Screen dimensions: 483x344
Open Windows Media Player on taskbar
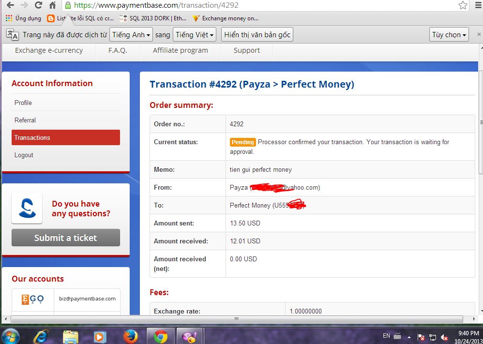click(x=99, y=337)
